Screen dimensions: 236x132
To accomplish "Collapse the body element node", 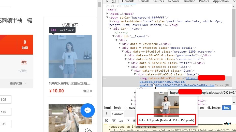I will tap(107, 18).
